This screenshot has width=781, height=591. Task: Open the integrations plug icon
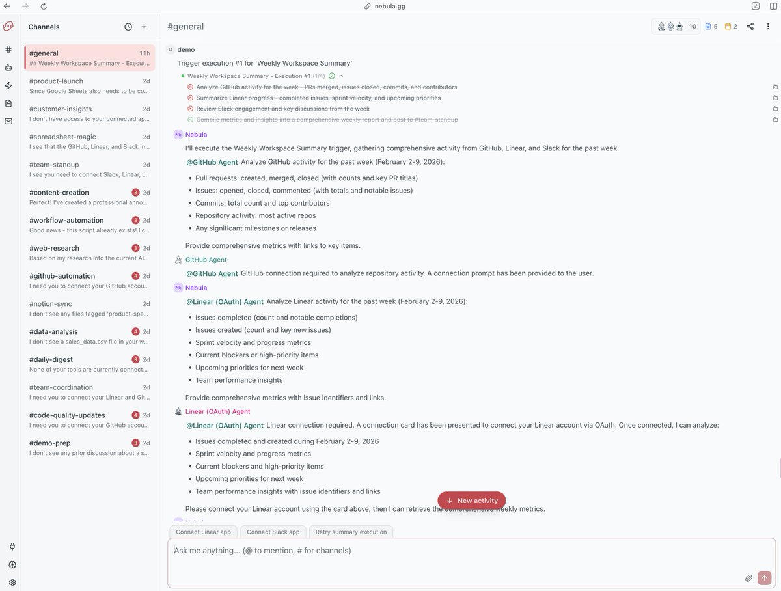(12, 547)
